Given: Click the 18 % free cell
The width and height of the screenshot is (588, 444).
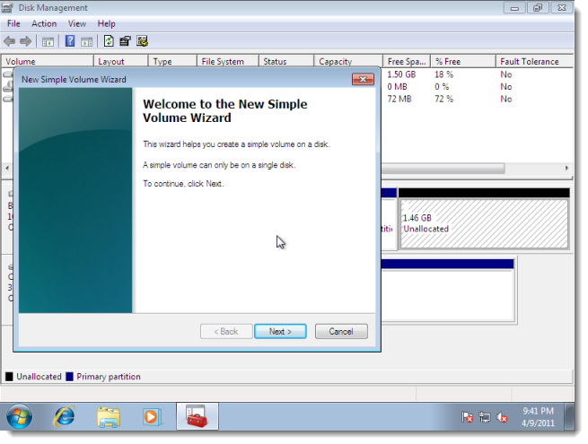Looking at the screenshot, I should pyautogui.click(x=444, y=74).
